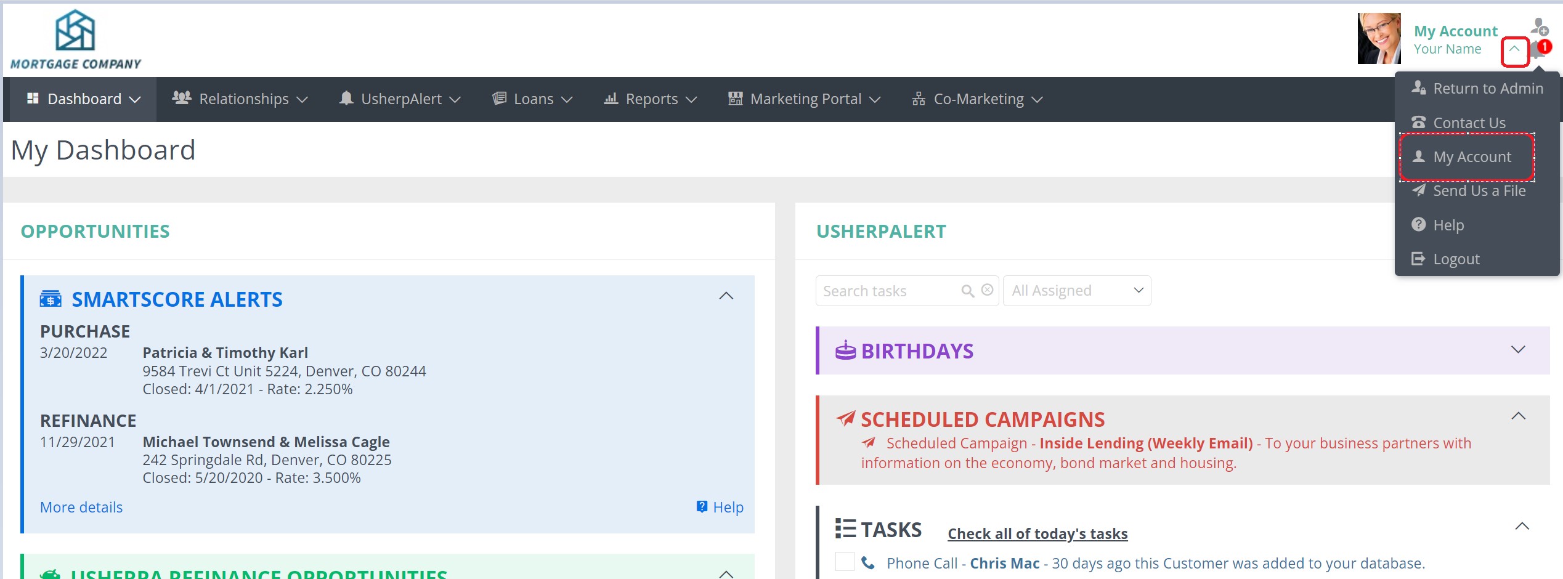Expand the Birthdays section
The width and height of the screenshot is (1563, 579).
pos(1518,350)
